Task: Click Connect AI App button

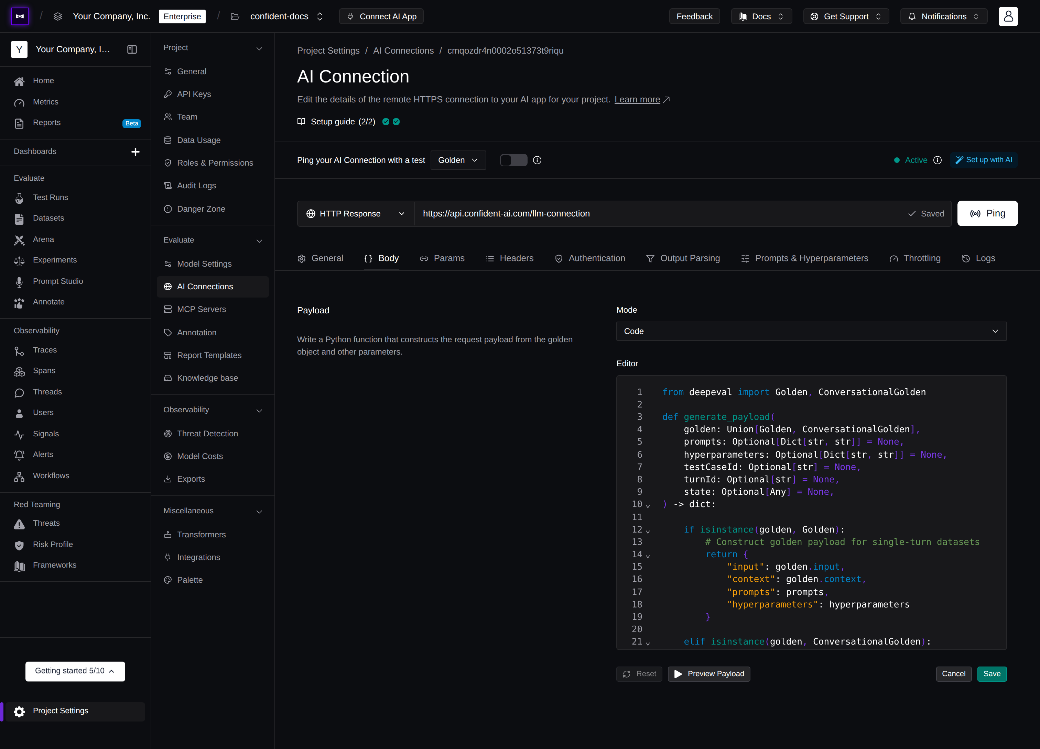Action: 381,16
